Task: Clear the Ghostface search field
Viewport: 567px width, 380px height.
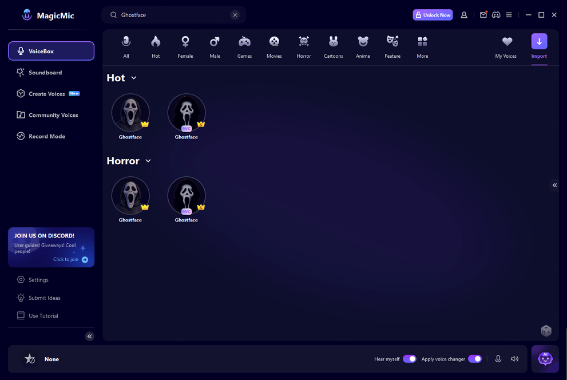Action: [235, 15]
